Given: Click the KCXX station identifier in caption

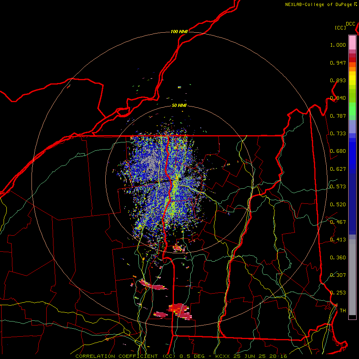Looking at the screenshot, I should coord(222,356).
